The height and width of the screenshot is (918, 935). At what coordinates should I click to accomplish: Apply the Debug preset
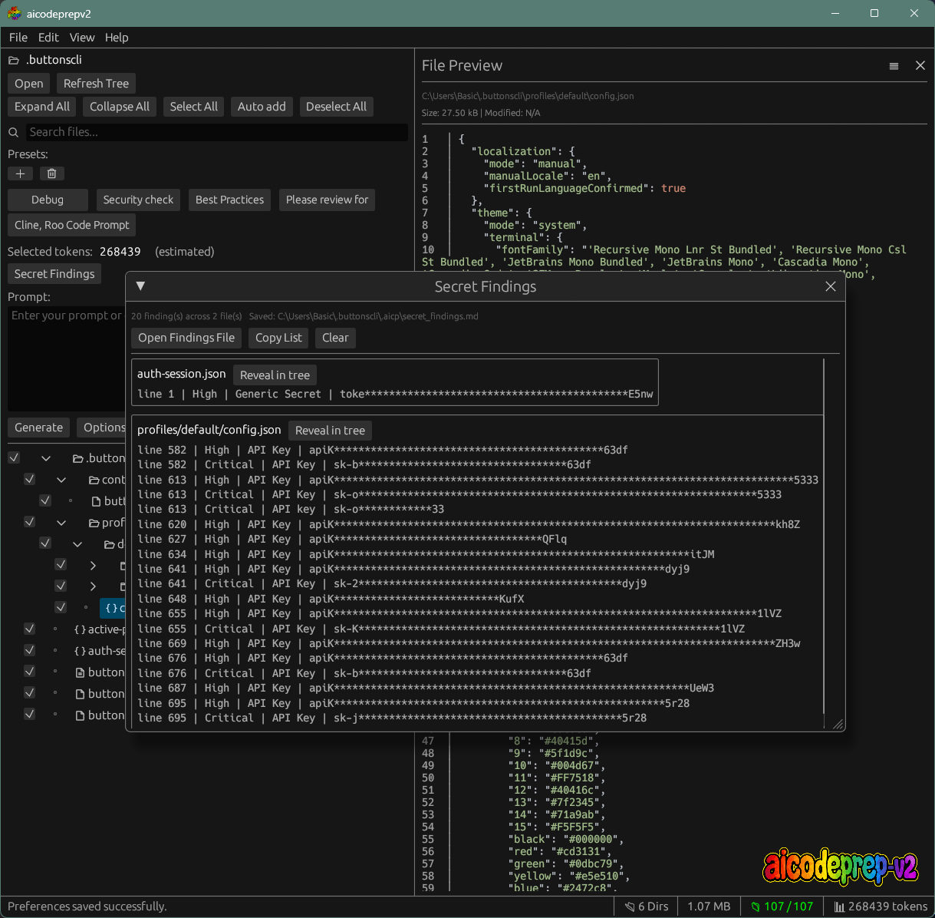click(48, 200)
